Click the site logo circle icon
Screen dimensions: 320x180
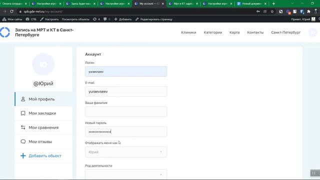coord(5,32)
